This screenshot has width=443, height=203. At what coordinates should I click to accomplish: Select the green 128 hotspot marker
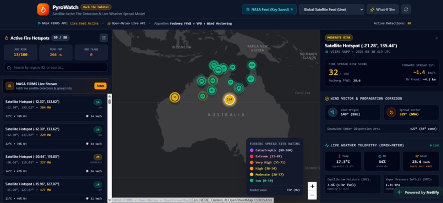tap(252, 65)
